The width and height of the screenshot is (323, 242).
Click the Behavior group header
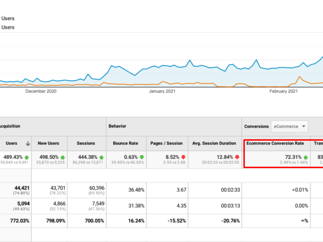[118, 126]
